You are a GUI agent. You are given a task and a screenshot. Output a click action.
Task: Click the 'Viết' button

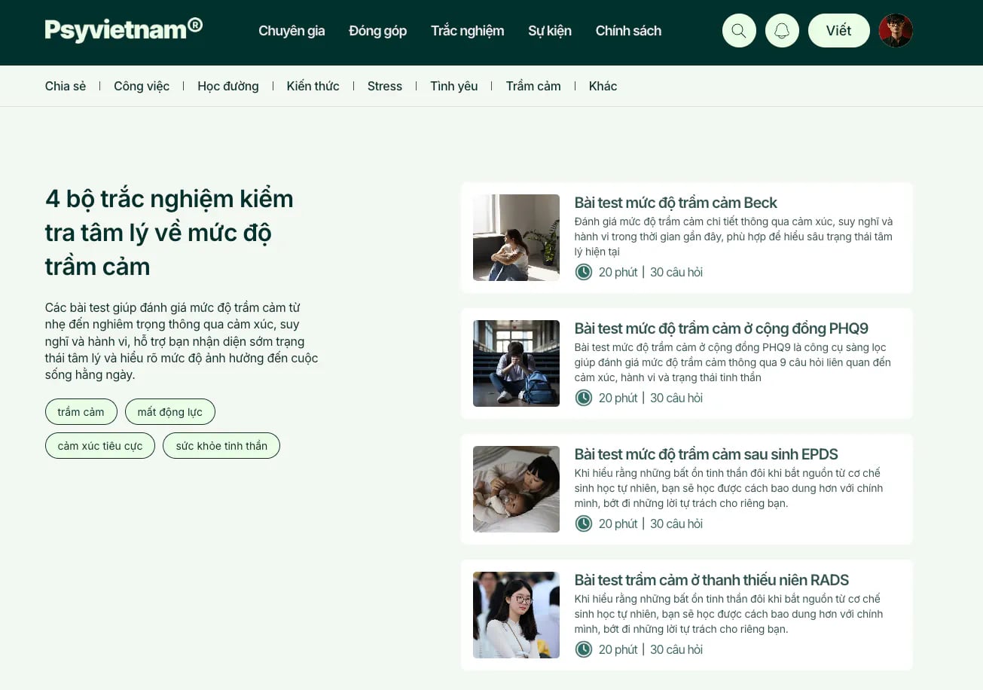click(838, 30)
